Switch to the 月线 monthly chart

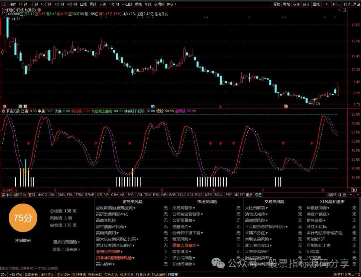[103, 4]
